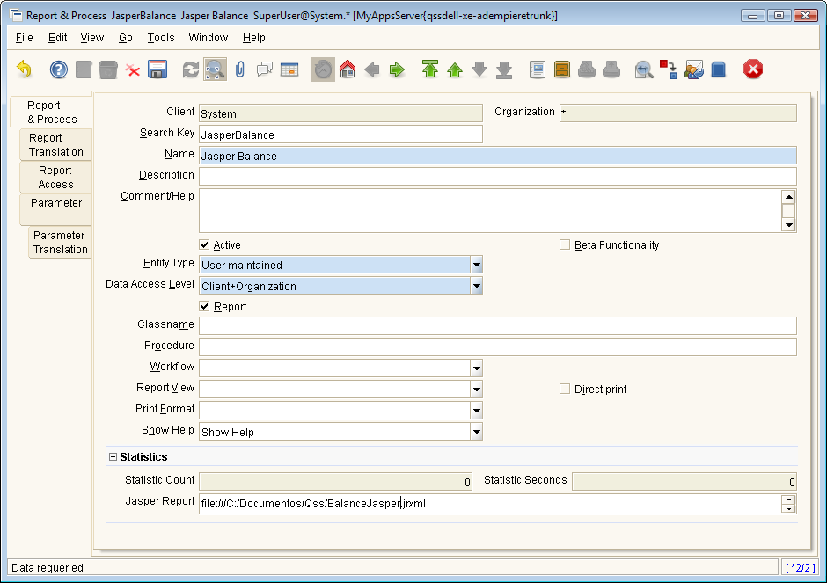Toggle the Report checkbox
The image size is (827, 583).
205,306
